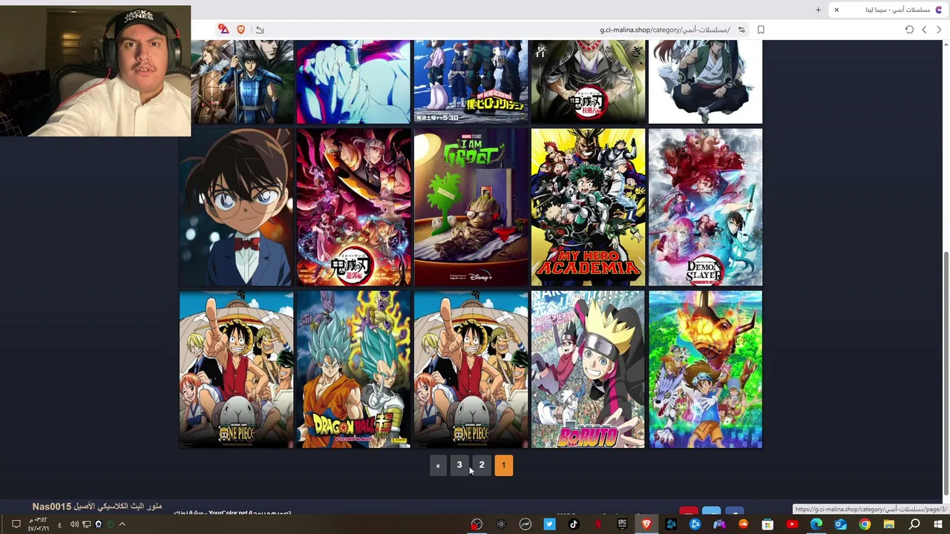Select current pagination page 1
The height and width of the screenshot is (534, 950).
[x=503, y=465]
